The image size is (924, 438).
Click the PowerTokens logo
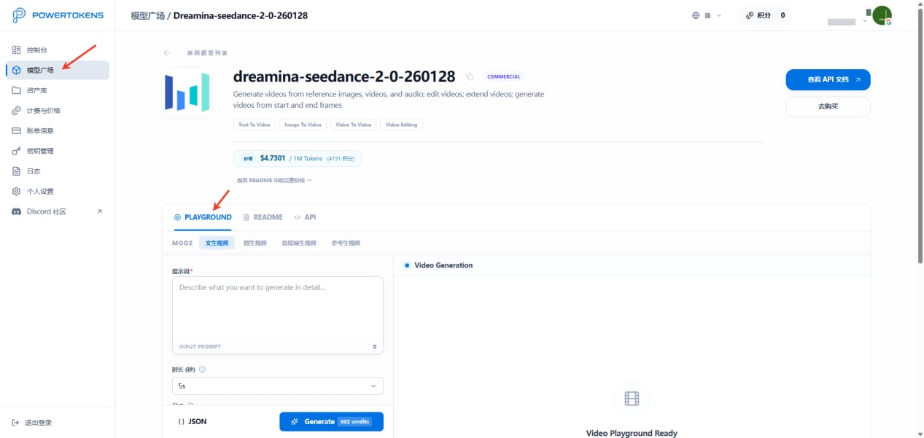(x=58, y=15)
